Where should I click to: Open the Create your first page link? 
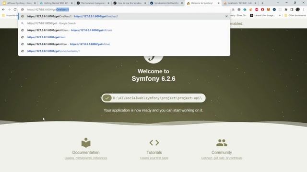pos(154,158)
